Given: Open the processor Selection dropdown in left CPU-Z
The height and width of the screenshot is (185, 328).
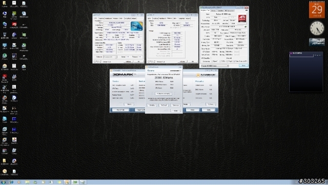Looking at the screenshot, I should (x=110, y=57).
